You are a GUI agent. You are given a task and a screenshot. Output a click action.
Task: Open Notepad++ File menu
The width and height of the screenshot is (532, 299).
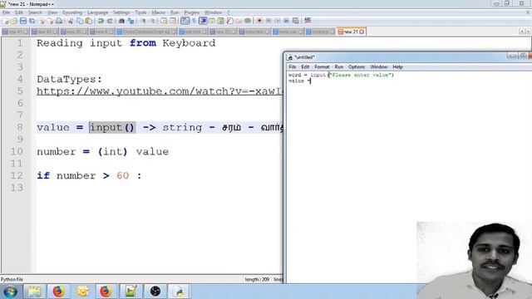coord(6,12)
